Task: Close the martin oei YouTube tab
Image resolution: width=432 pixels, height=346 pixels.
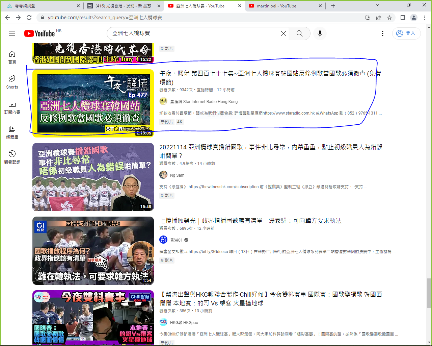Action: click(x=320, y=6)
